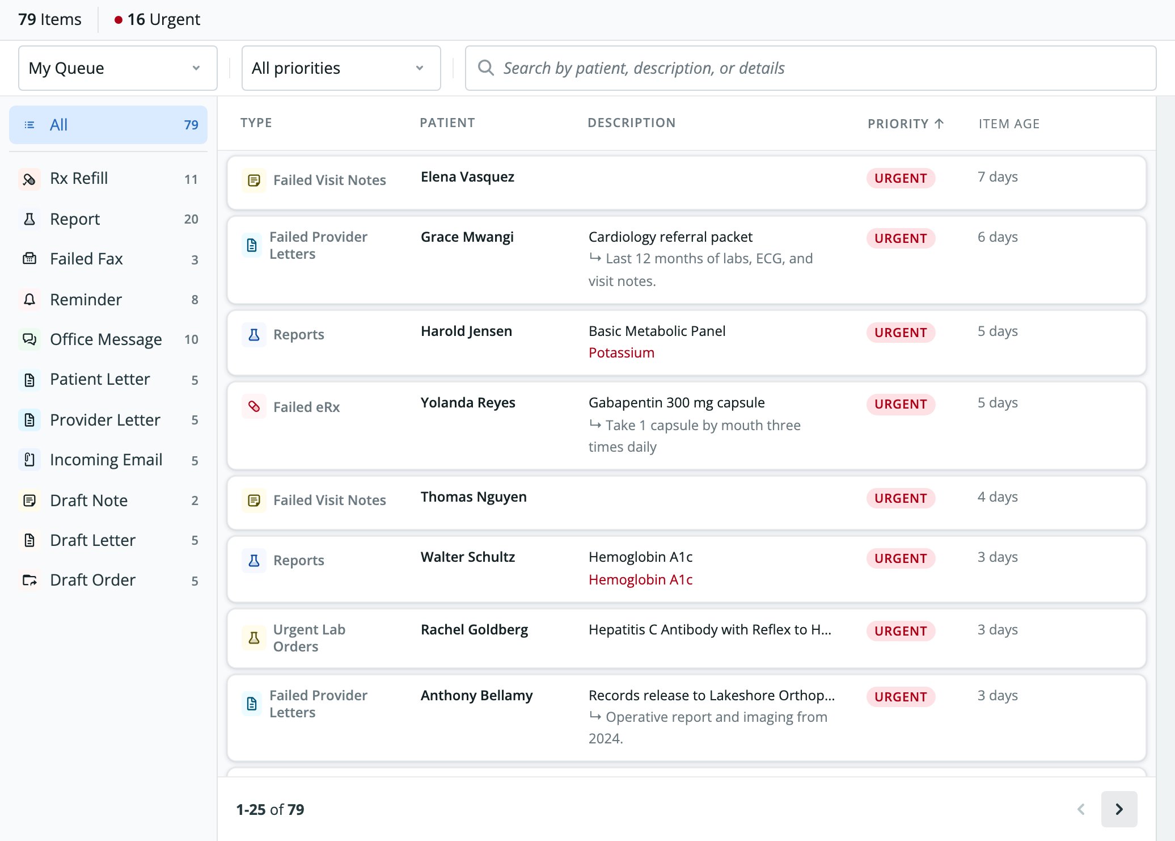Click the Office Message chat icon
The width and height of the screenshot is (1175, 841).
29,339
